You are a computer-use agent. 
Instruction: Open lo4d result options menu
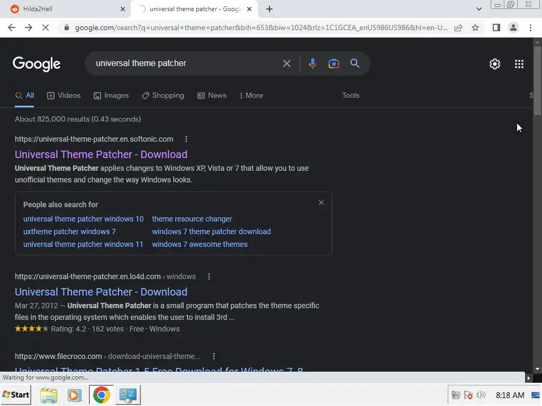tap(209, 276)
